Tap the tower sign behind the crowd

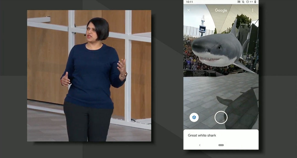(202, 29)
